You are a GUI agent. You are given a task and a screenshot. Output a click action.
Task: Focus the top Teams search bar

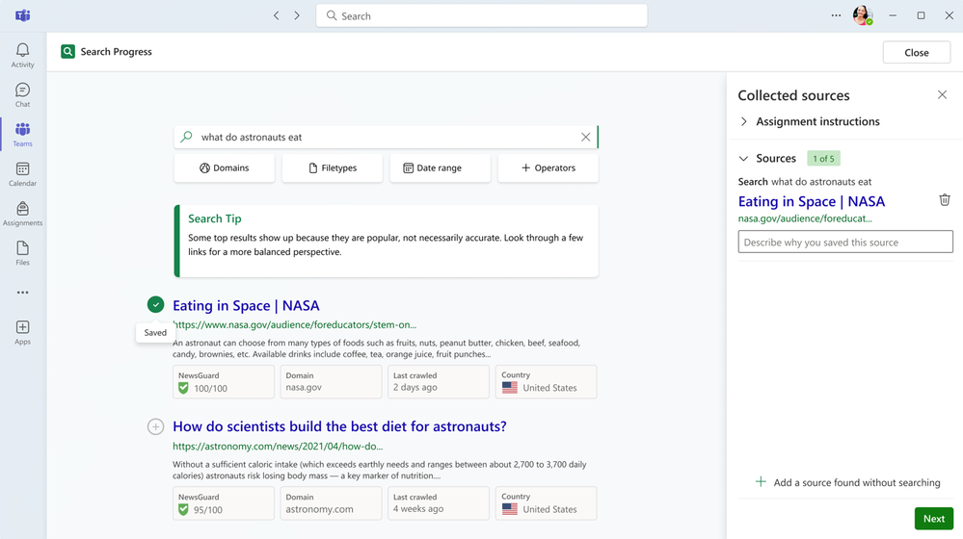pos(482,15)
